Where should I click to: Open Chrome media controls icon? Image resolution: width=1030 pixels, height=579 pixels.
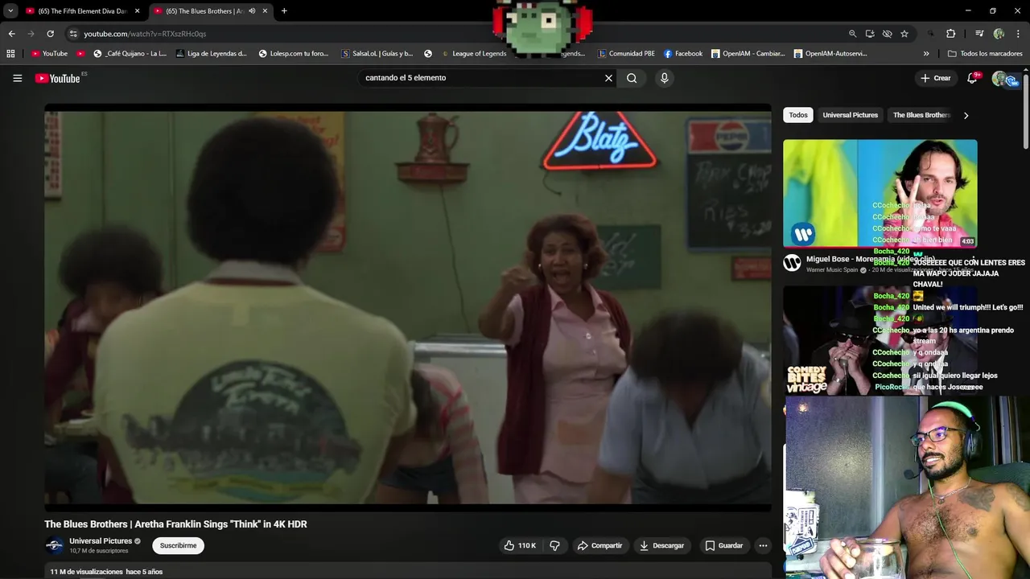979,34
